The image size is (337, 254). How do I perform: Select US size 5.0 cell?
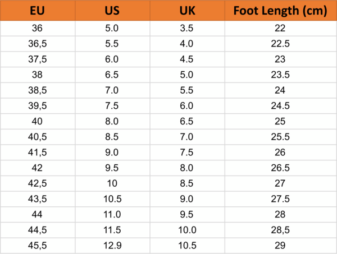[112, 29]
